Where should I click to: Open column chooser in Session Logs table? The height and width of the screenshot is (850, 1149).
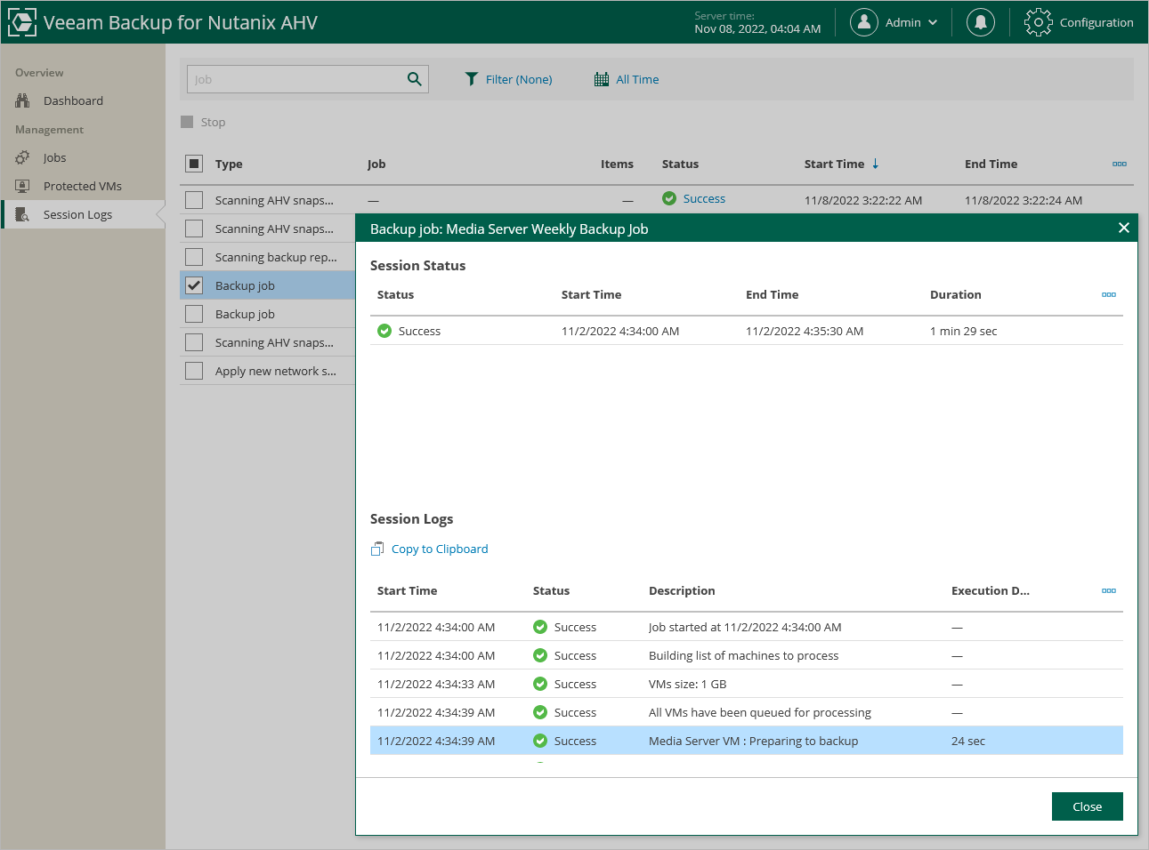[x=1108, y=590]
